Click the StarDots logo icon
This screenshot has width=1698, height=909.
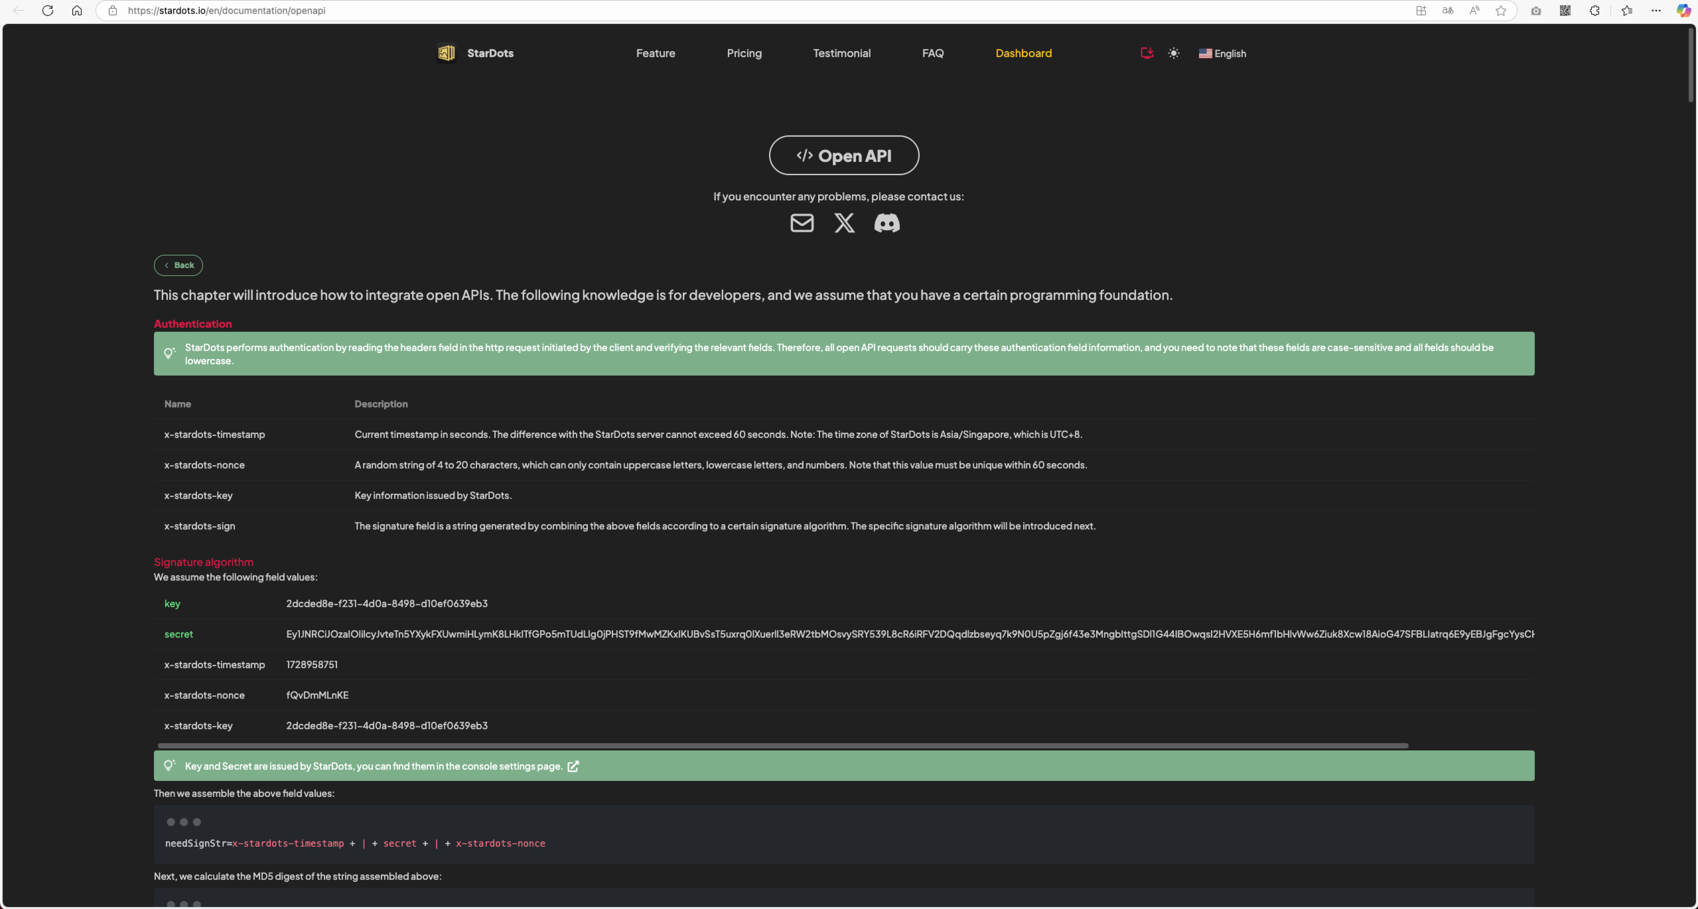(x=447, y=53)
